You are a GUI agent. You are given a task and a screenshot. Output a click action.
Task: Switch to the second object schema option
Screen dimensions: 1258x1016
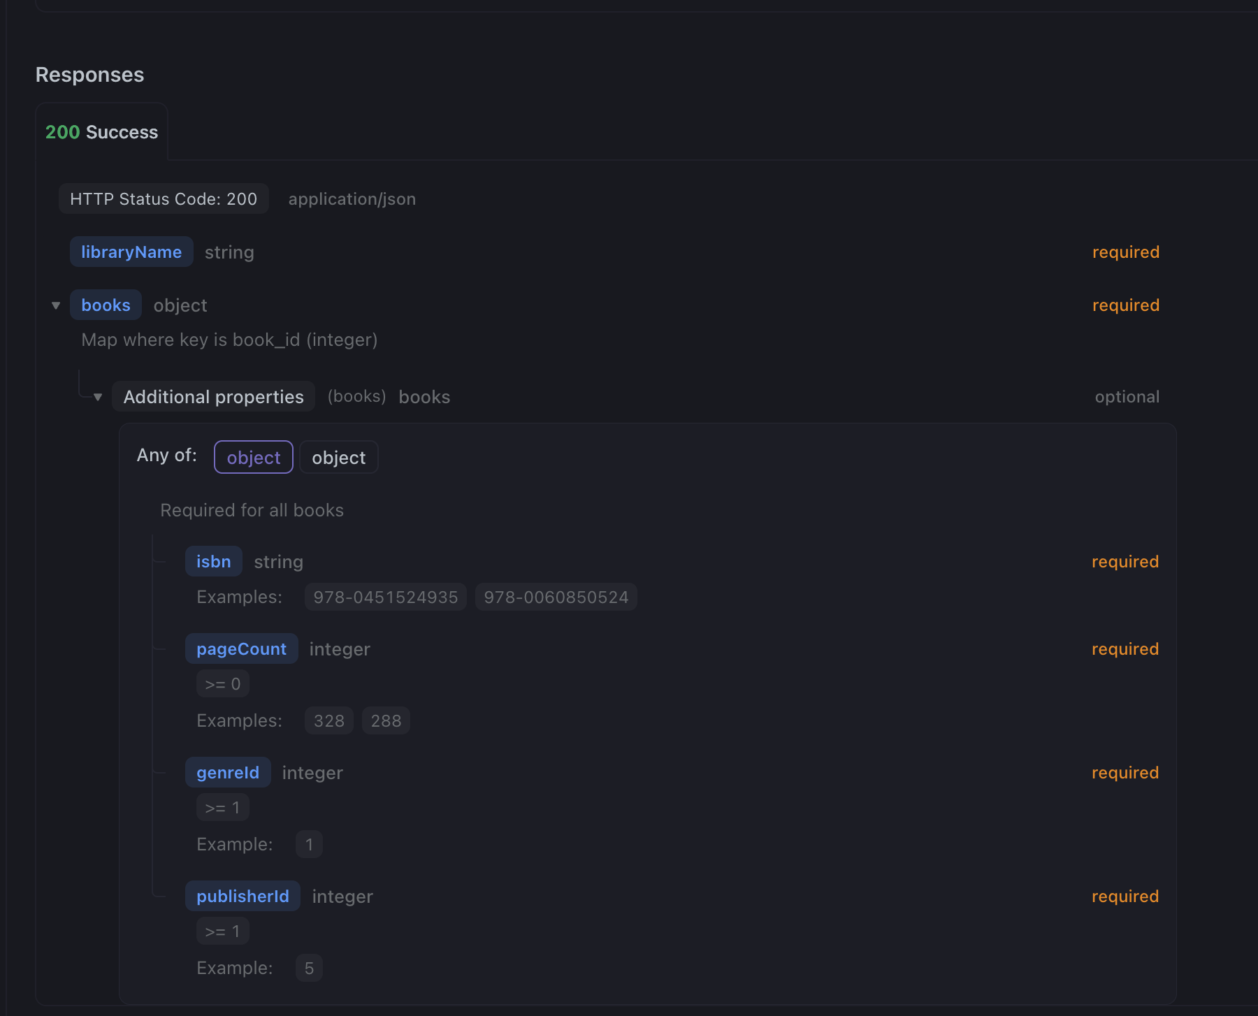(x=338, y=458)
